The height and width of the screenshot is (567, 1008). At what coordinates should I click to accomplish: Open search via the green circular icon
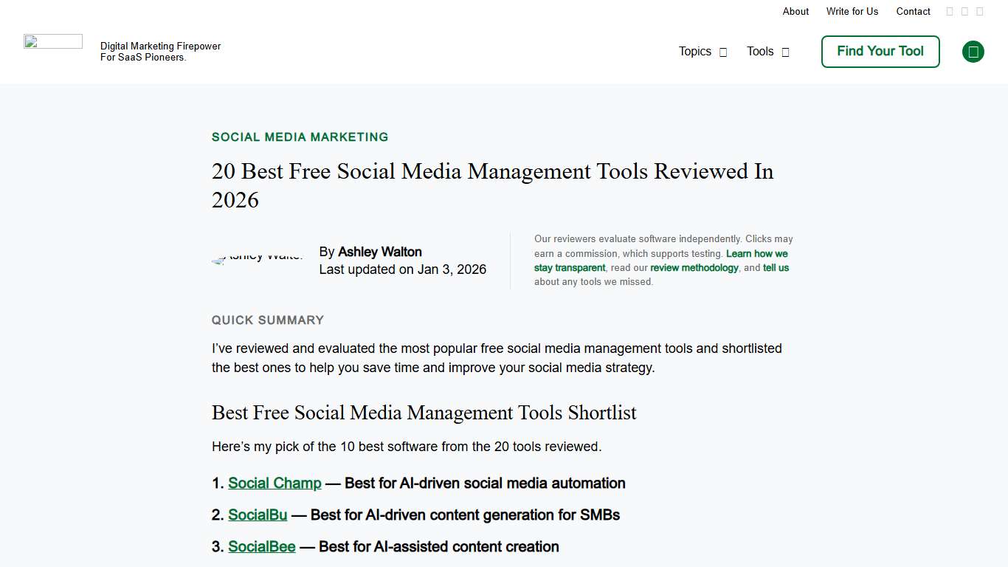(x=973, y=52)
